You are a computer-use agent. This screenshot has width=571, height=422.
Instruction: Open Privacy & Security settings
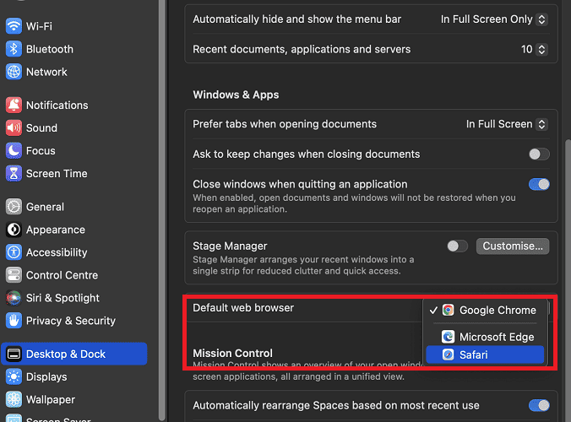click(70, 321)
